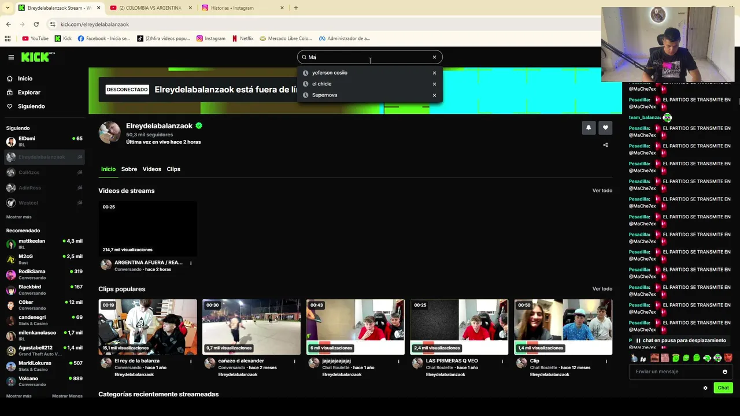Open a new browser tab with plus
Viewport: 740px width, 416px height.
tap(296, 8)
